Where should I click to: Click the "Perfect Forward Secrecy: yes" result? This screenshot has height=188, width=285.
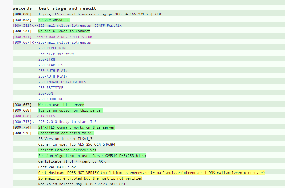coord(67,150)
